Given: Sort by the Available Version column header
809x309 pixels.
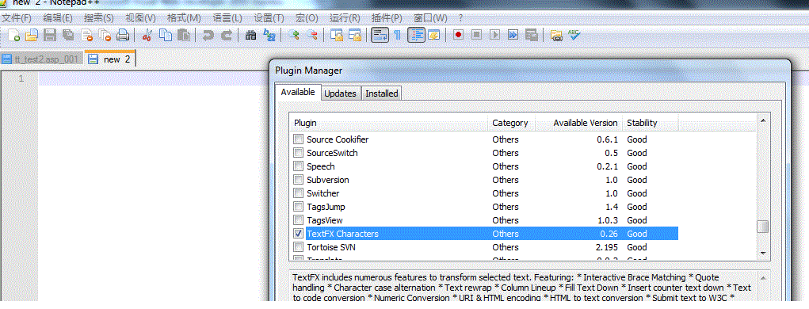Looking at the screenshot, I should [x=578, y=123].
